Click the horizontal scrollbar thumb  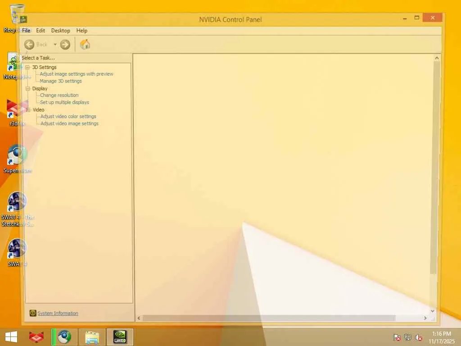pos(269,318)
